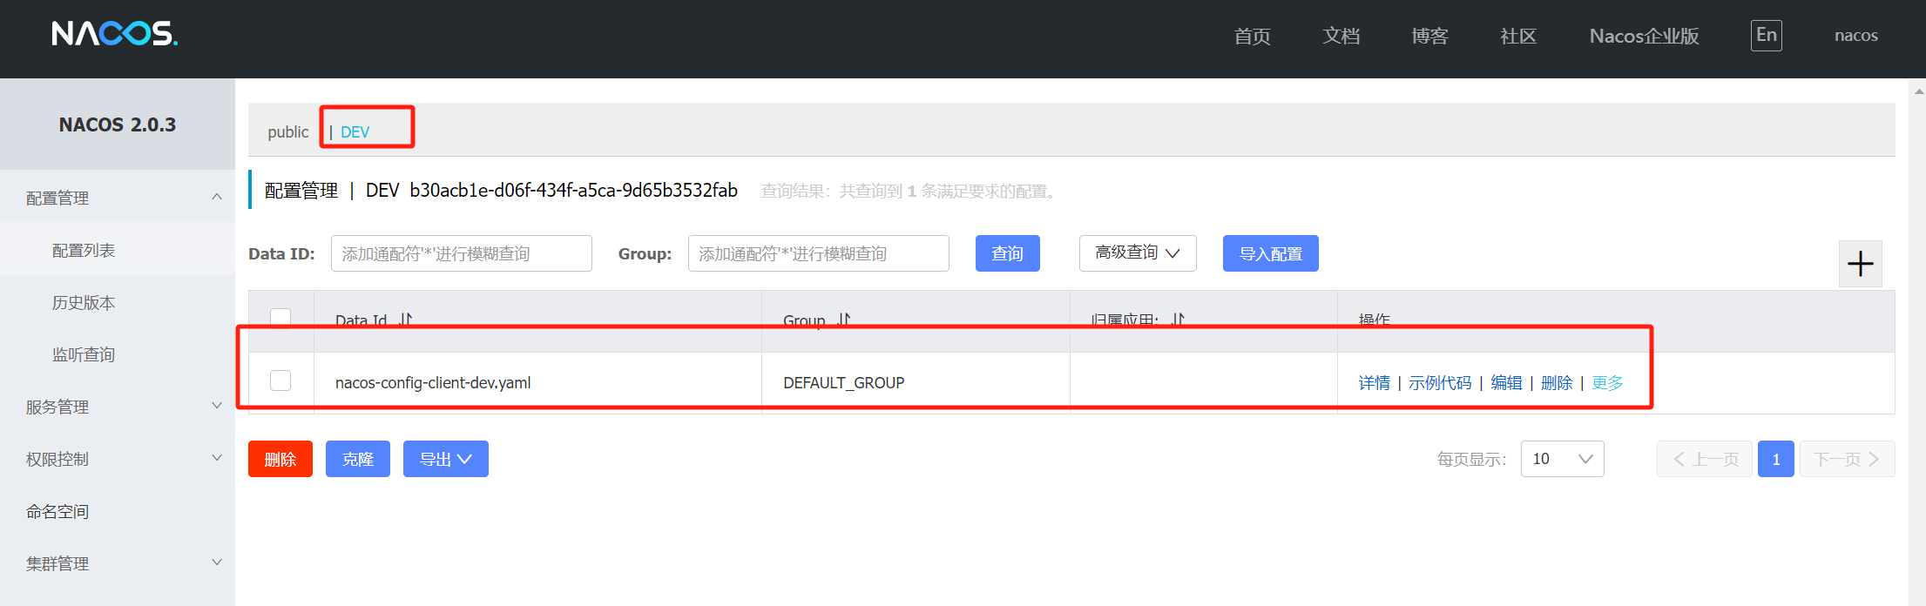
Task: Click namespace ID b30acb1e-d06f-434f-a5ca-9d65b3532fab
Action: coord(573,191)
